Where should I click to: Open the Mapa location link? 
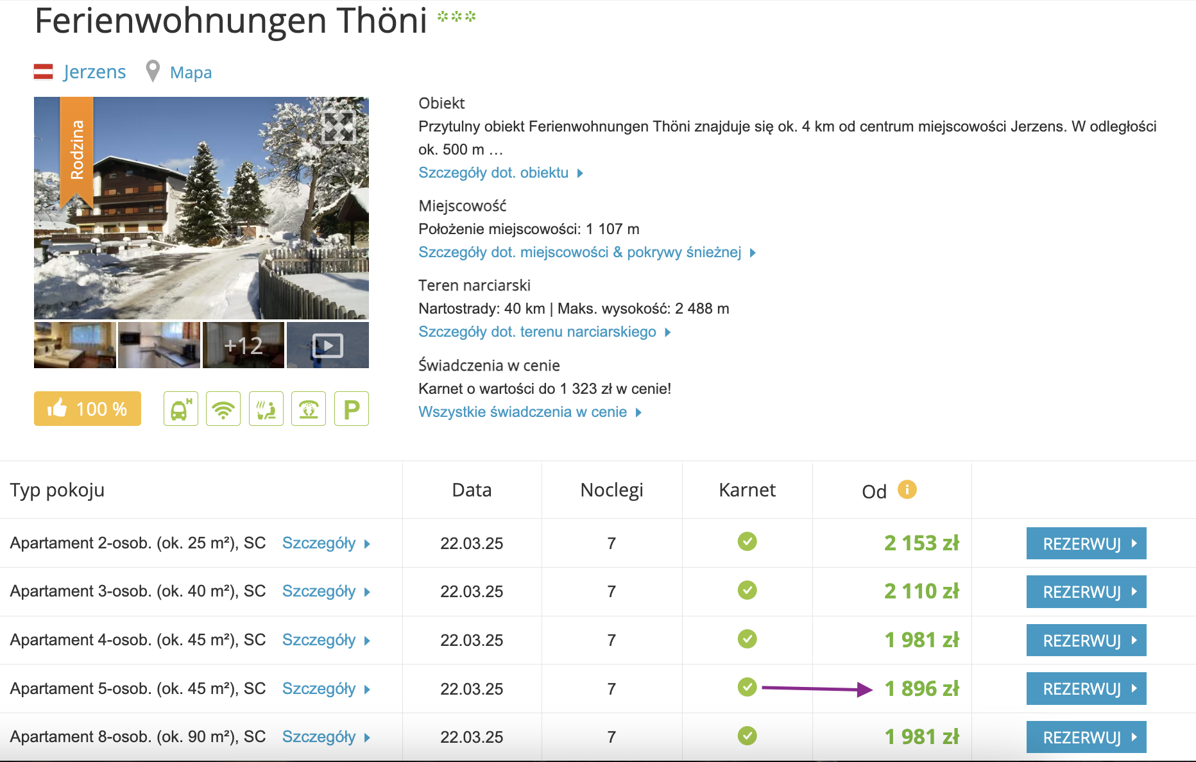point(191,72)
